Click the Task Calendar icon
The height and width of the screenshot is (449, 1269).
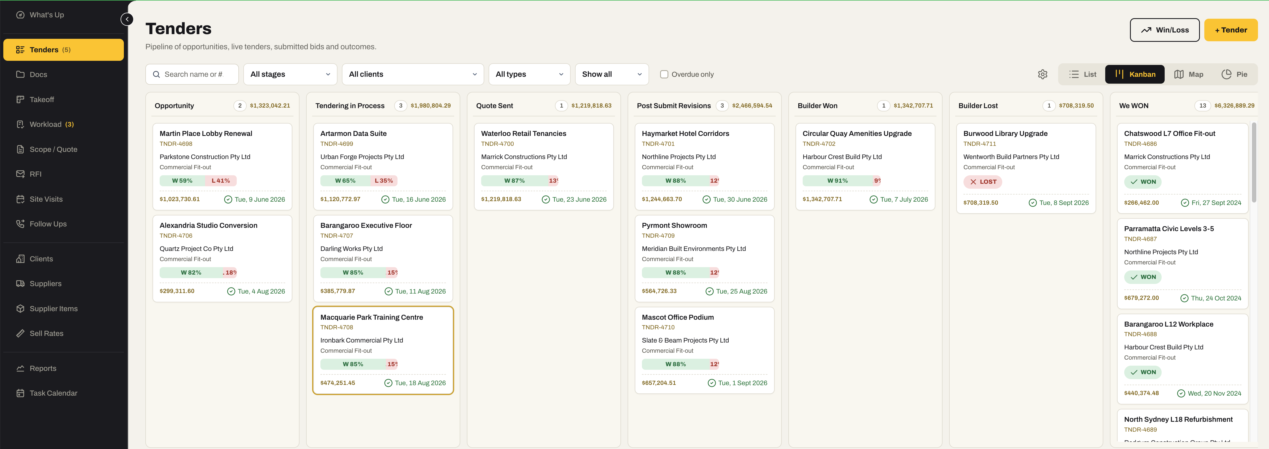coord(20,393)
